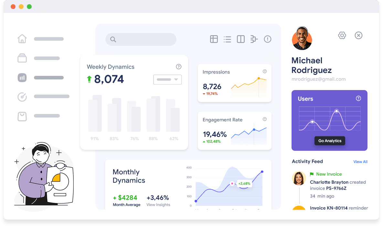Screen dimensions: 383x226
Task: Open the Home section in the sidebar
Action: [22, 39]
